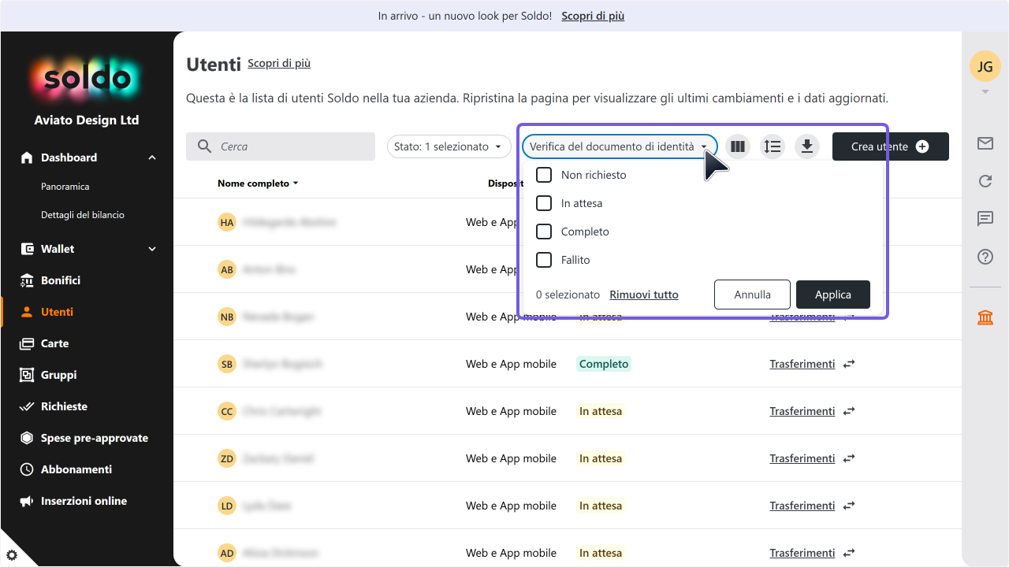Click into the Cerca search field
Viewport: 1009px width, 567px height.
coord(281,146)
